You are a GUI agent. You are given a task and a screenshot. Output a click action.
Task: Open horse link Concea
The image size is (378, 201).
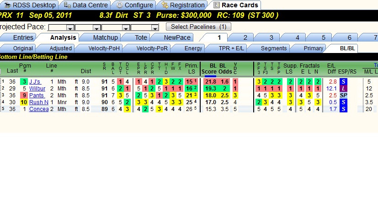click(39, 109)
